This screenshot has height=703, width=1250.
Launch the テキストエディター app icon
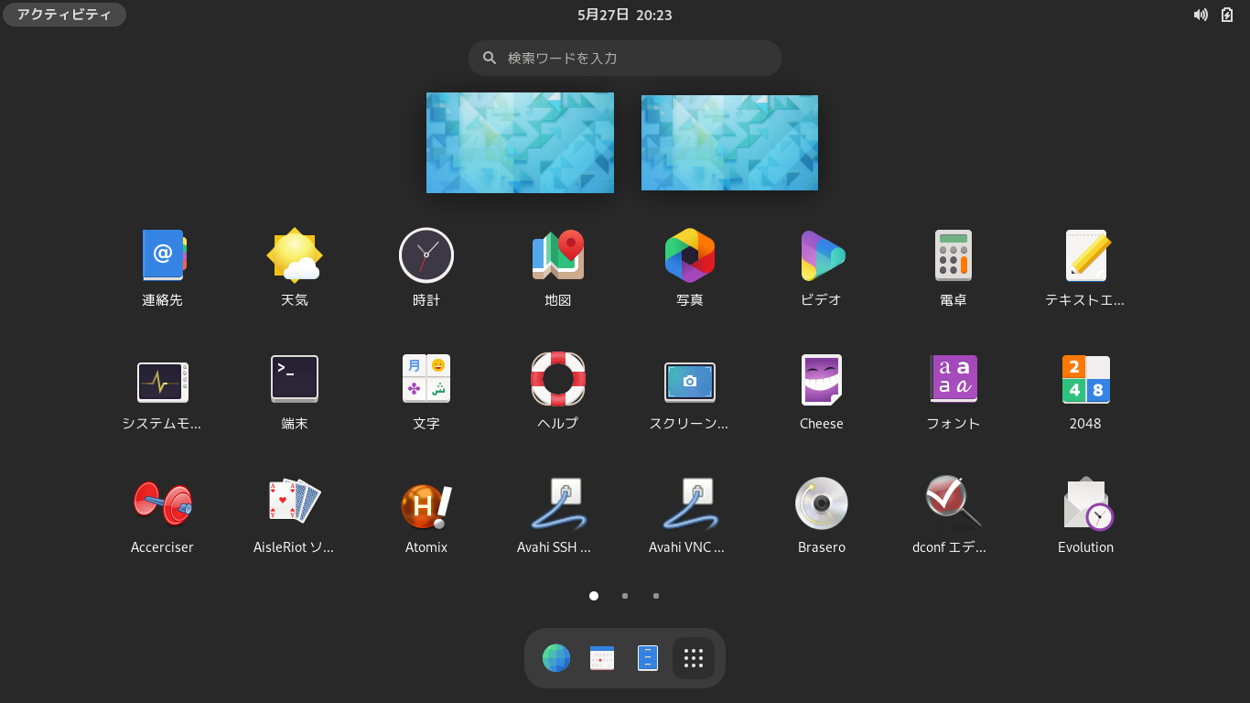[1085, 255]
